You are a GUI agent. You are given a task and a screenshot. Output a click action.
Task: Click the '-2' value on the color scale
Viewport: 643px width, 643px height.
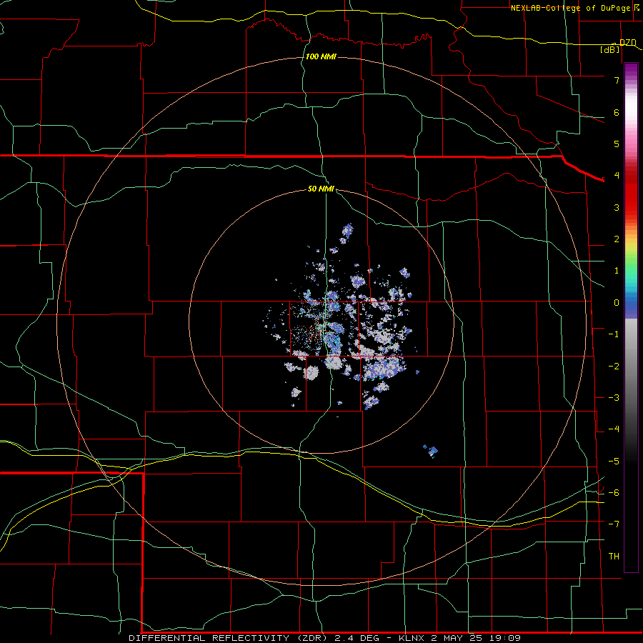614,367
